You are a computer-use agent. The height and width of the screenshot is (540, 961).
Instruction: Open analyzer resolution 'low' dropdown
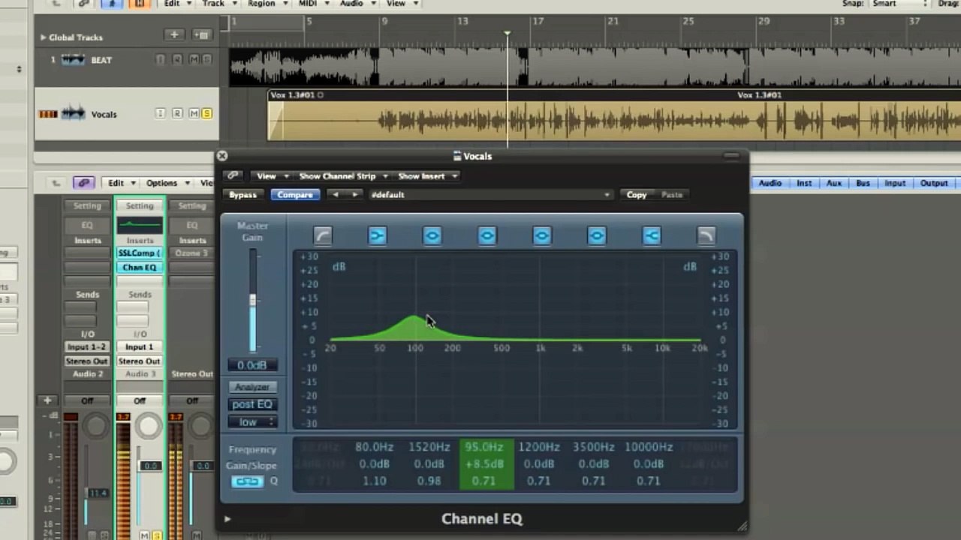point(252,422)
